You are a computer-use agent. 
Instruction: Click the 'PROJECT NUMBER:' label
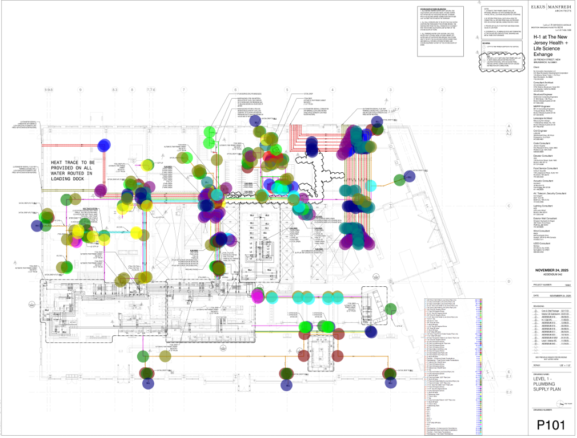(542, 285)
